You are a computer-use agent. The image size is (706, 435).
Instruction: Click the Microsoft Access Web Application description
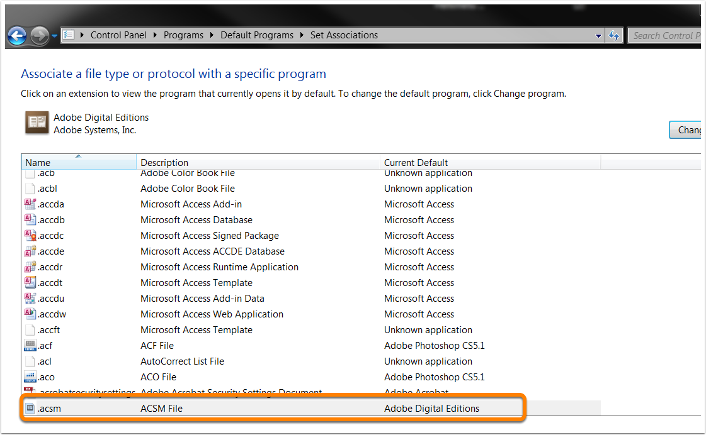[212, 314]
